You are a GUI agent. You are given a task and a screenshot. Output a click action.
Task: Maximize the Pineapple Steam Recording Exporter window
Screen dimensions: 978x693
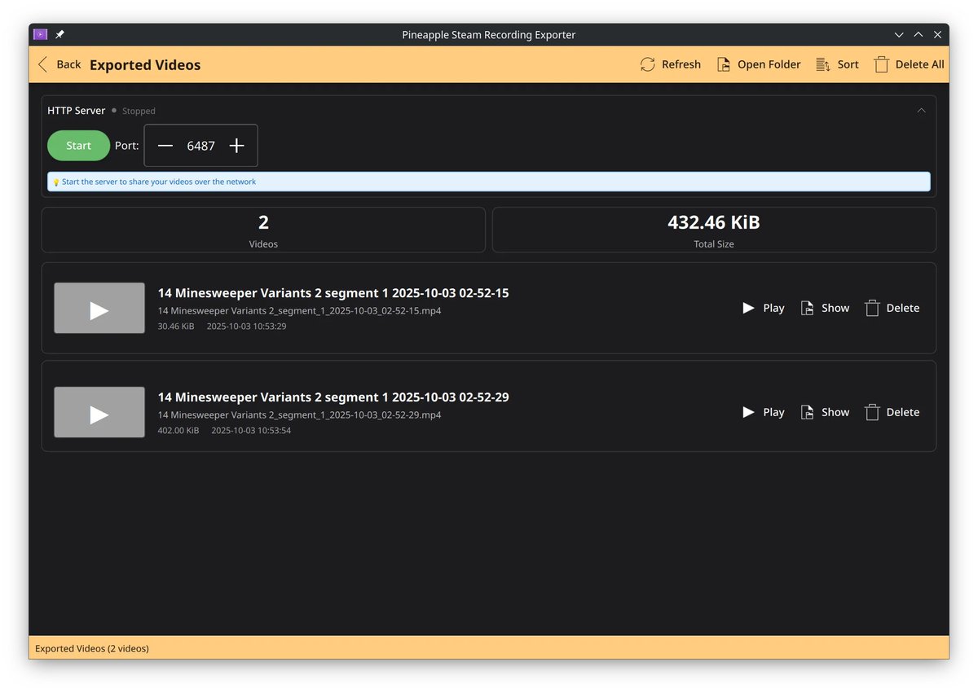coord(919,34)
